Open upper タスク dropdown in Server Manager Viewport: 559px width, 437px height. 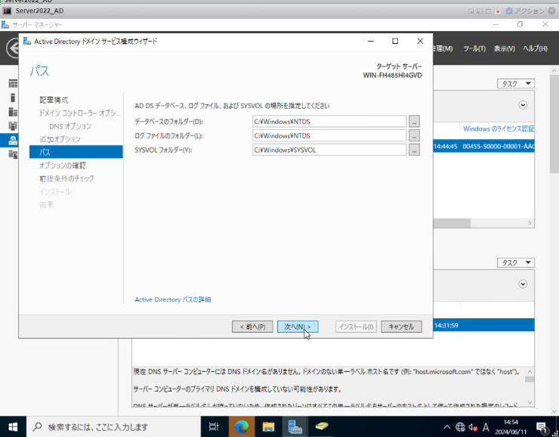tap(516, 84)
